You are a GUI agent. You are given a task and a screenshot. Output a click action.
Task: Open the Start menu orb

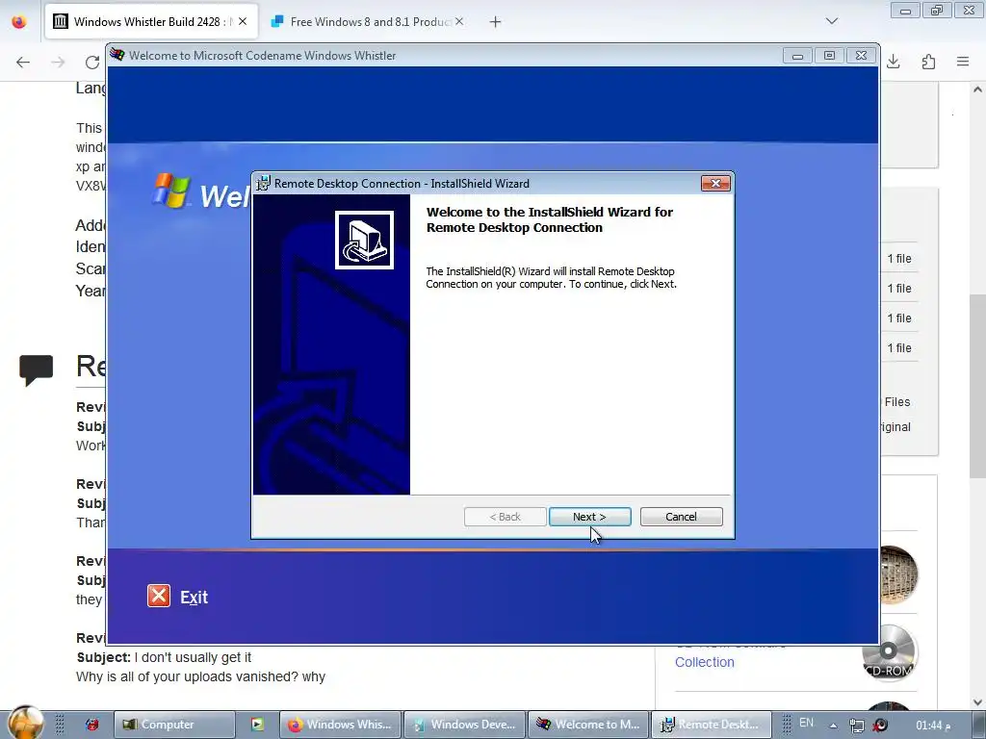[26, 723]
